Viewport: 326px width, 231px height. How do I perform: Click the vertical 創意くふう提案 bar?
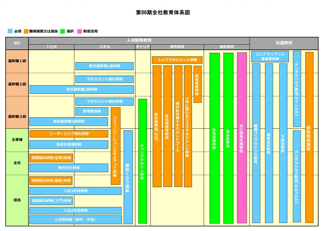(128, 177)
